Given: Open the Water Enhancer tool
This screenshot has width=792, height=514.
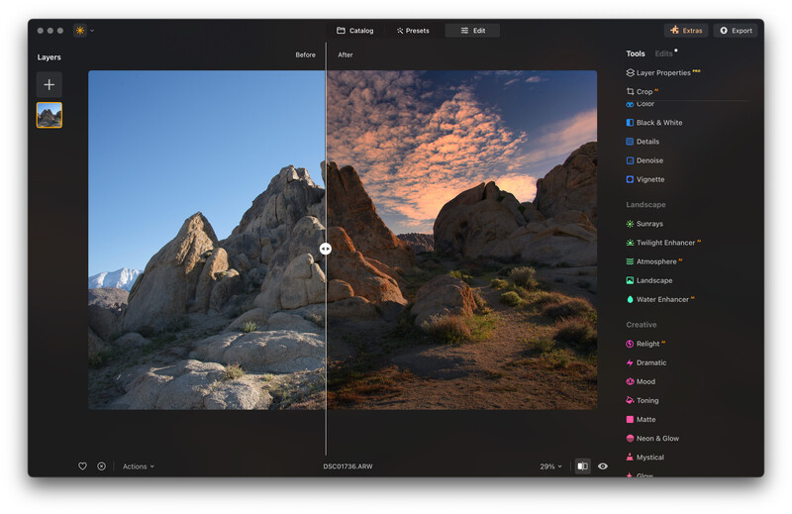Looking at the screenshot, I should coord(660,299).
